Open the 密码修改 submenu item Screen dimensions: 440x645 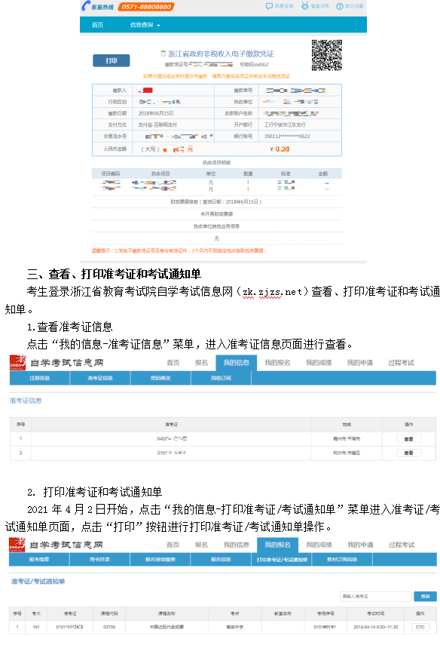click(x=160, y=378)
